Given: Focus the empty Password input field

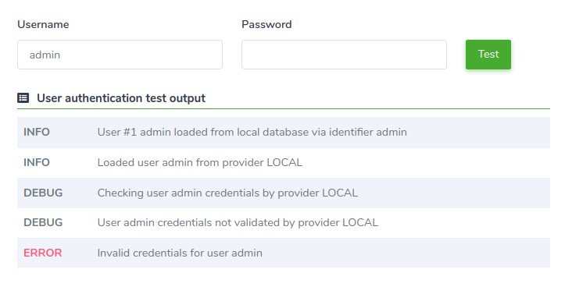Looking at the screenshot, I should coord(344,55).
